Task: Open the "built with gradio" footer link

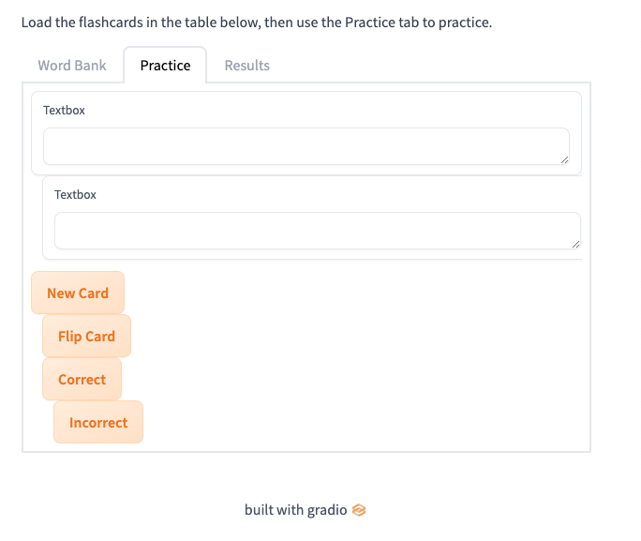Action: point(305,510)
